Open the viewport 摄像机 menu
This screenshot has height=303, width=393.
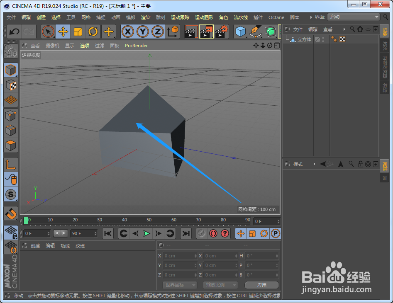pyautogui.click(x=52, y=46)
